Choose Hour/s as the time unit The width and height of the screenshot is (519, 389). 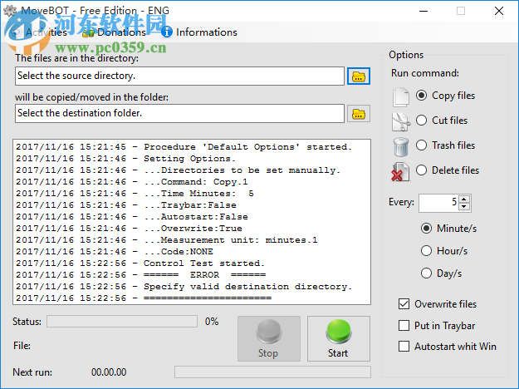(426, 251)
